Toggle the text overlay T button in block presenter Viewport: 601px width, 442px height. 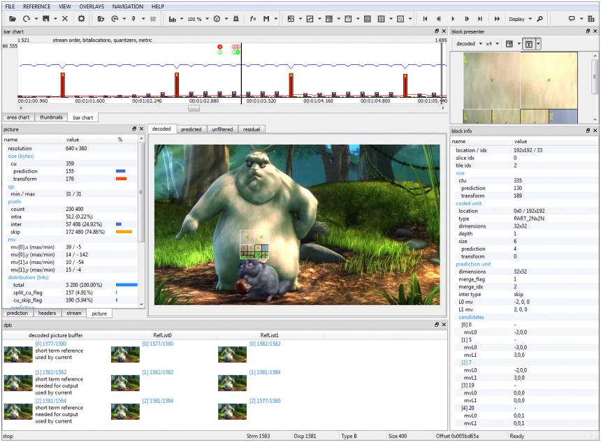click(x=528, y=44)
